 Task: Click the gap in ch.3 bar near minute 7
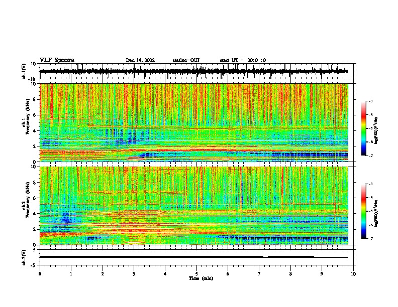[x=265, y=257]
